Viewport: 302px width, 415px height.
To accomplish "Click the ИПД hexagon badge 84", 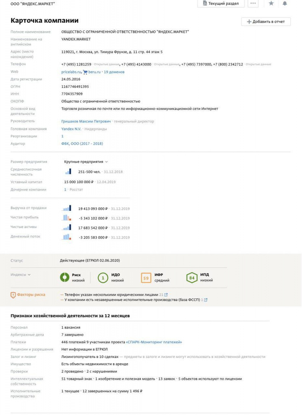I will 191,278.
